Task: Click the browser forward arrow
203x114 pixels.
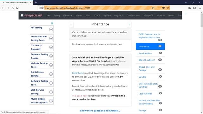Action: [x=8, y=8]
